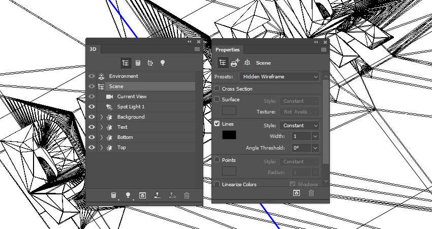Add new light to scene icon
This screenshot has width=432, height=229.
128,195
